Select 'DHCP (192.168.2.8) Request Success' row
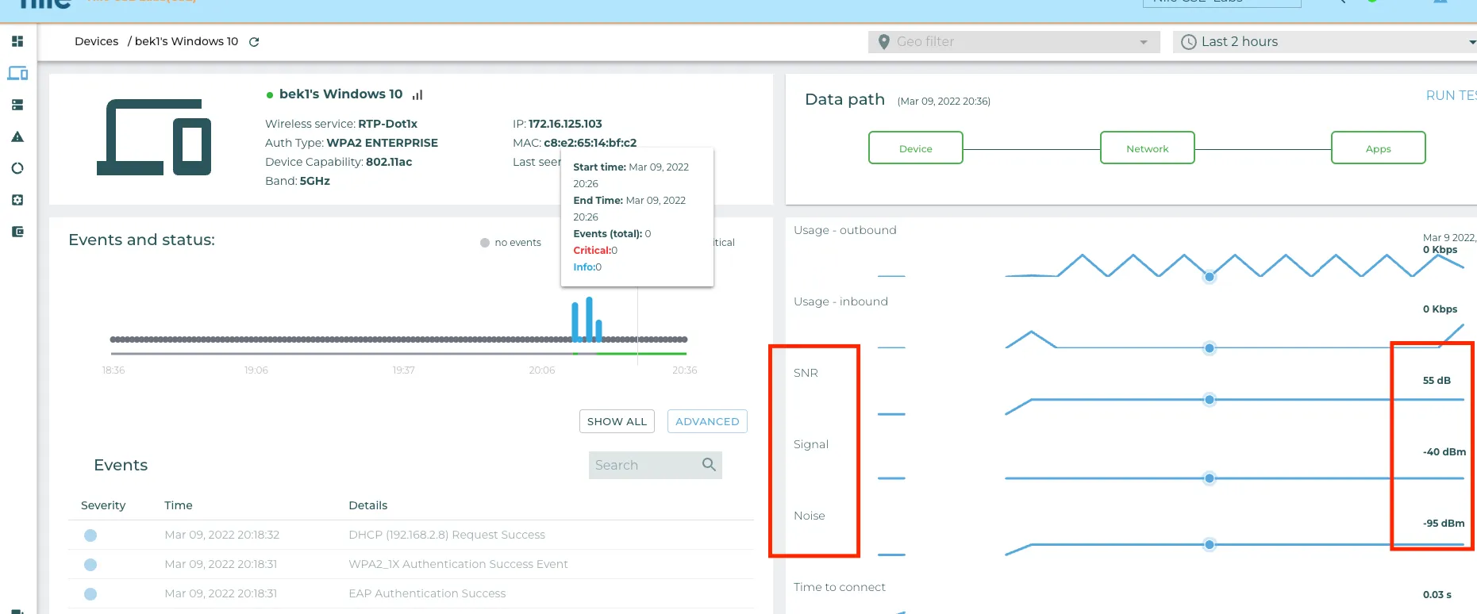This screenshot has height=614, width=1477. (x=411, y=535)
